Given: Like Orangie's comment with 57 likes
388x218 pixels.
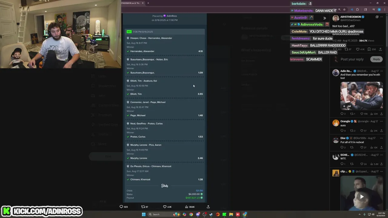Looking at the screenshot, I should (362, 130).
